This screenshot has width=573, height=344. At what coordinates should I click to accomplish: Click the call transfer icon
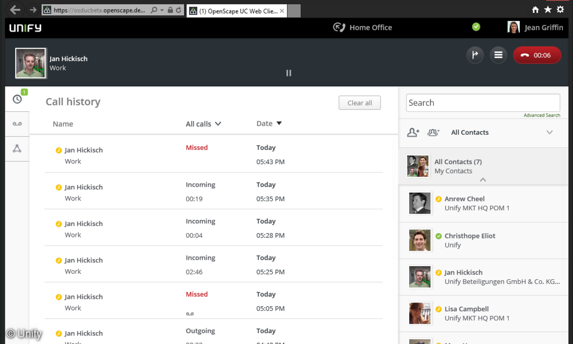click(475, 55)
